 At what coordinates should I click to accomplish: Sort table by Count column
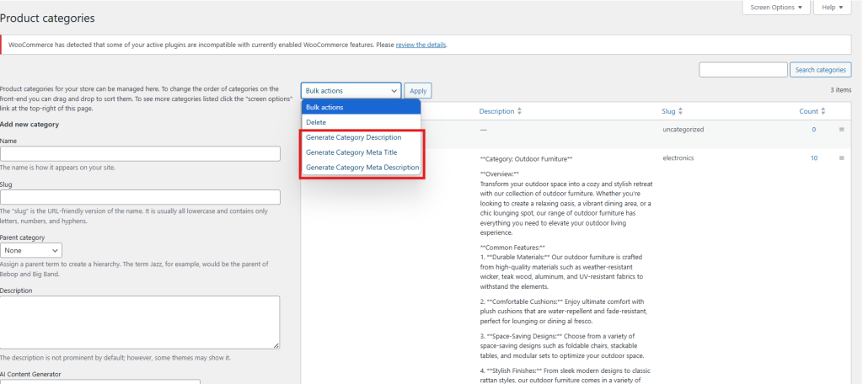click(x=808, y=111)
